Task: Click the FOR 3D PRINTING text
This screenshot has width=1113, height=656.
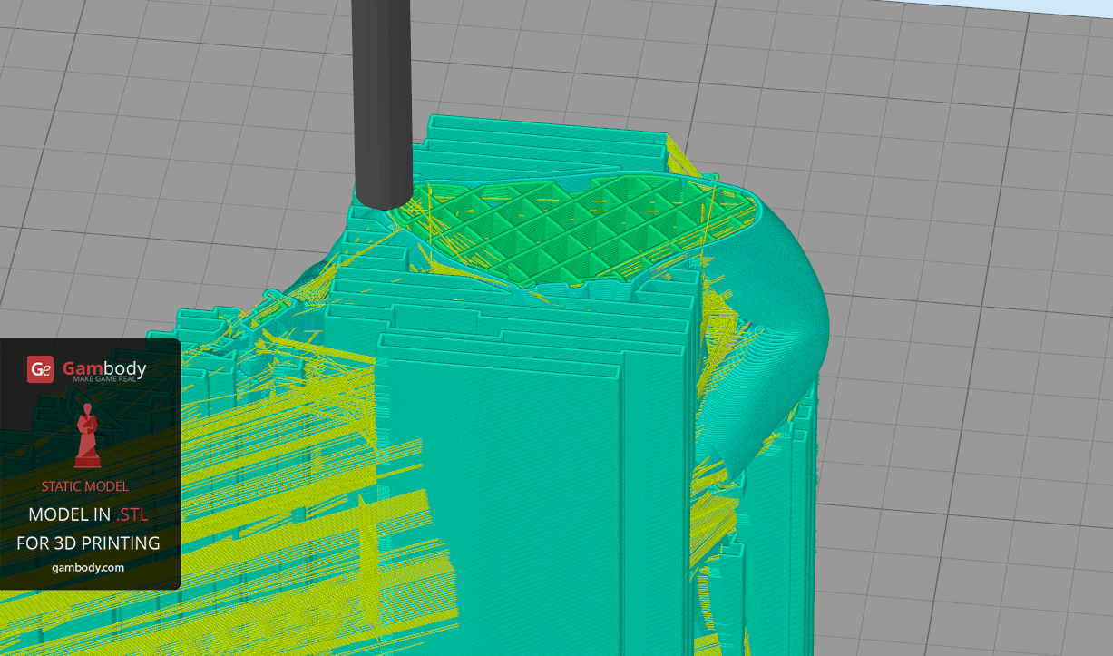Action: pos(88,543)
